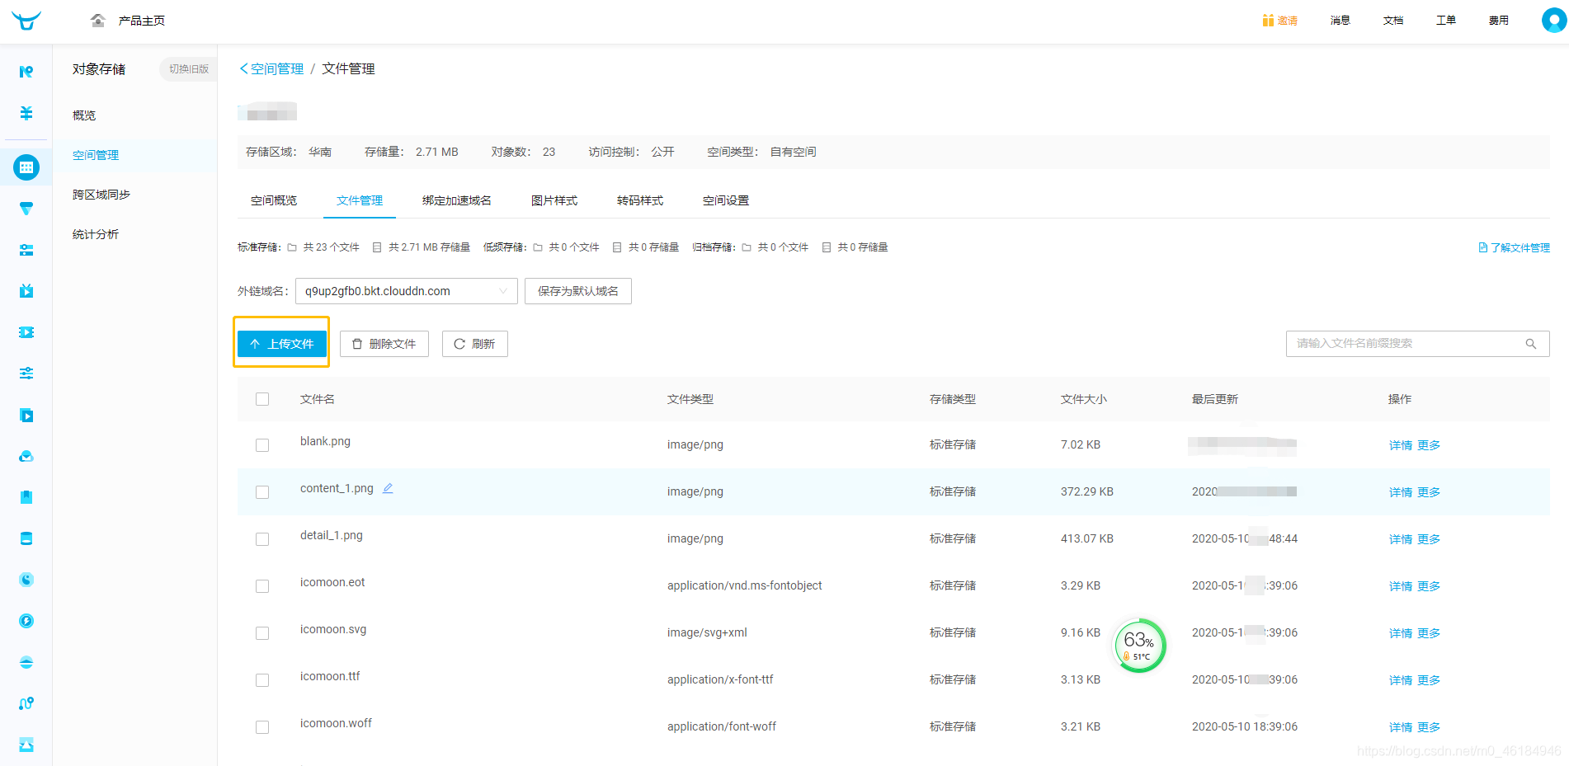
Task: Click the Qiniu bull logo
Action: (26, 21)
